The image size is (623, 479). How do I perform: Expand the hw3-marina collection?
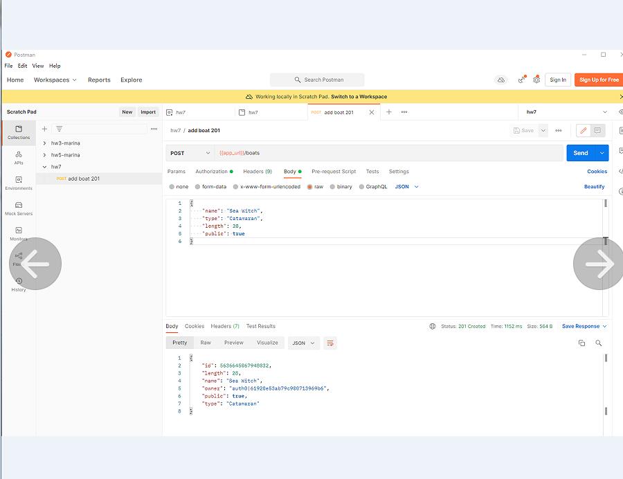pyautogui.click(x=44, y=143)
